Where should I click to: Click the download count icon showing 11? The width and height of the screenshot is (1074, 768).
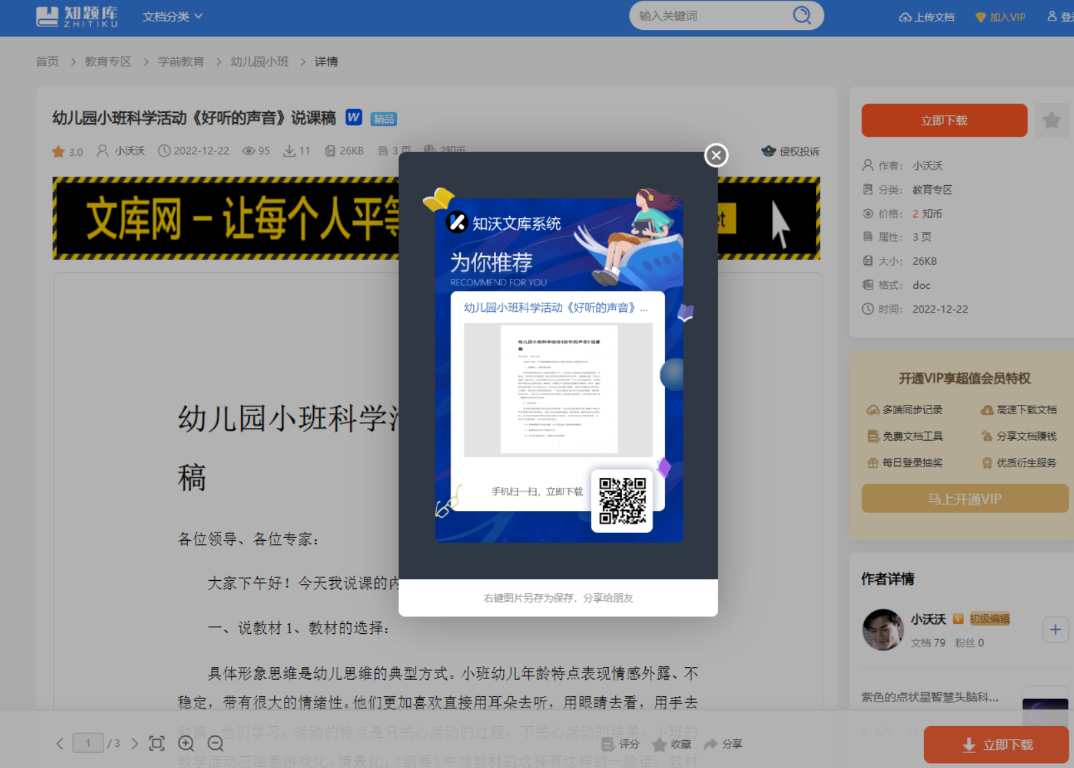pos(289,151)
